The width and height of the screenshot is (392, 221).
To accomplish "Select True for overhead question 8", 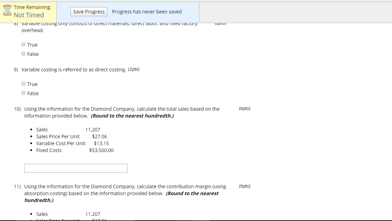I will [x=23, y=44].
